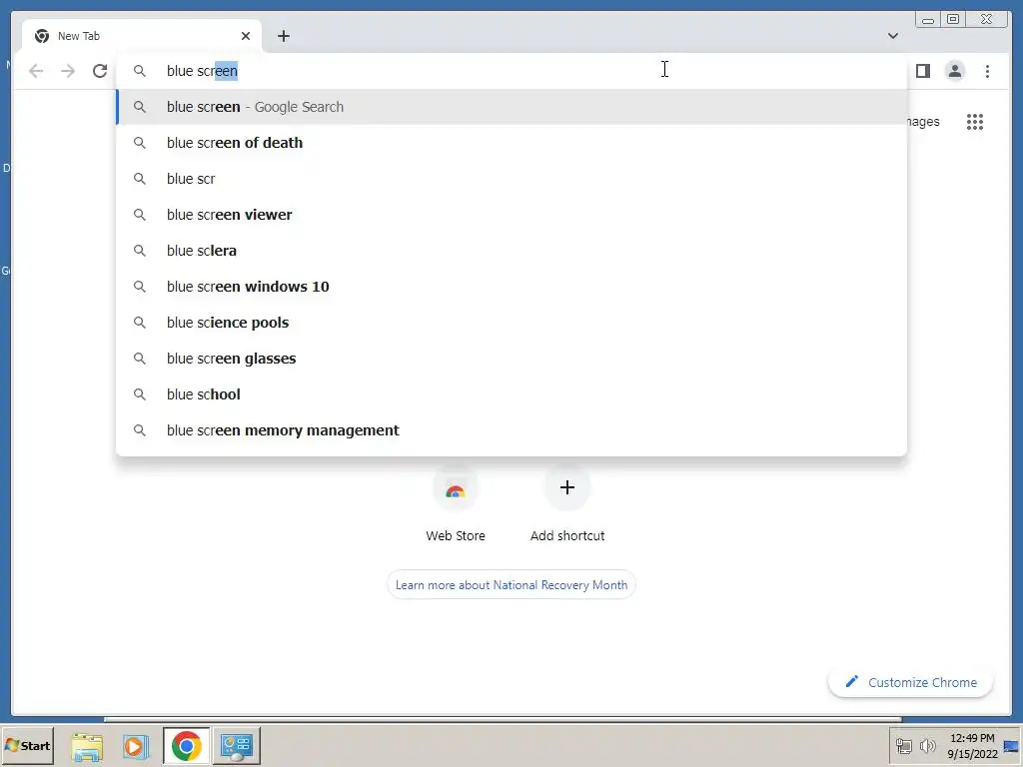Screen dimensions: 1023x767
Task: Click search icon beside 'blue sclera'
Action: pos(140,251)
